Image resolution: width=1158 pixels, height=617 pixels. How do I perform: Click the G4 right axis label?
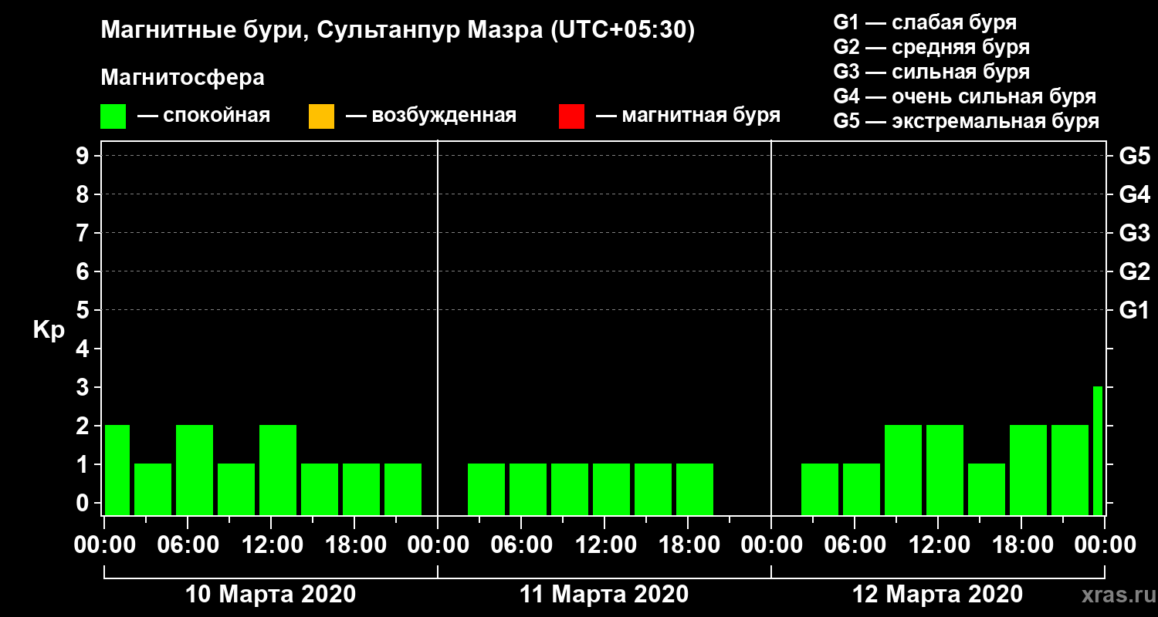pyautogui.click(x=1134, y=195)
